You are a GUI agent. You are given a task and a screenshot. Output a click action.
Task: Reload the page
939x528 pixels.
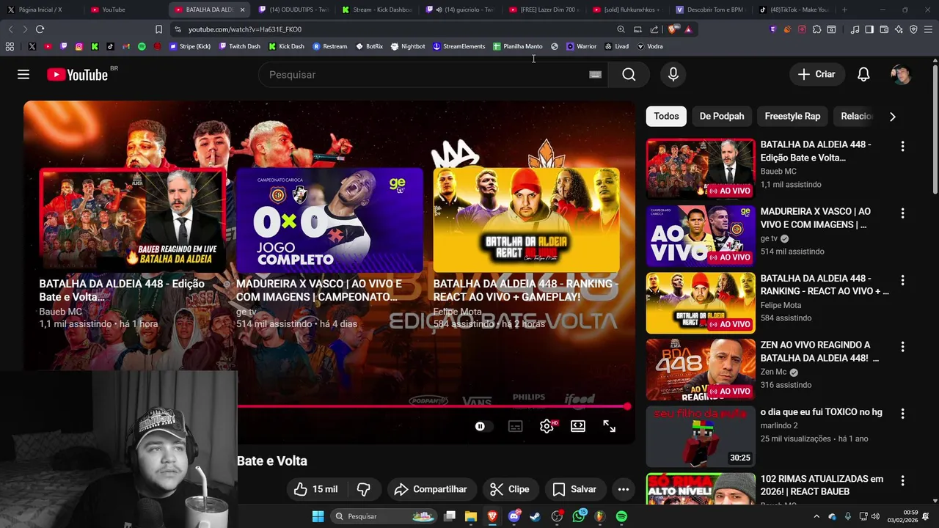point(40,29)
